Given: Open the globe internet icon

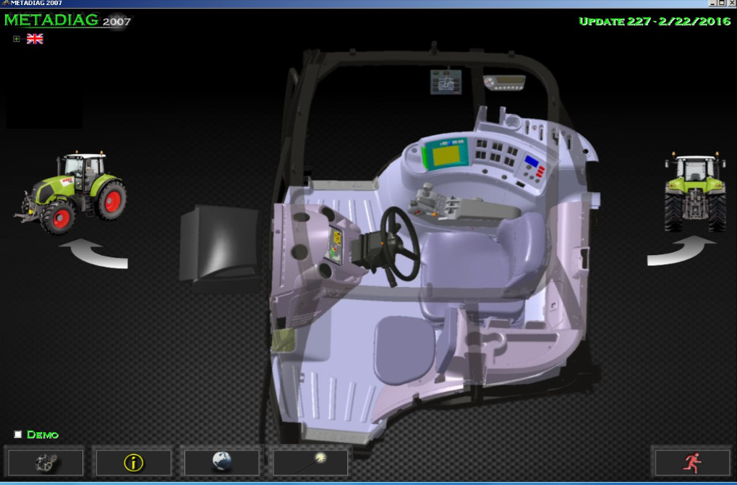Looking at the screenshot, I should (222, 462).
